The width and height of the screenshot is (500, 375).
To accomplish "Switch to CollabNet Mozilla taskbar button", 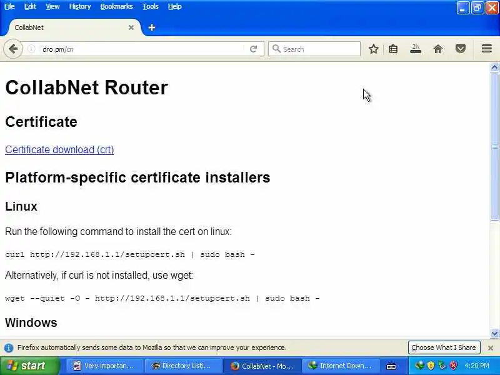I will point(261,366).
